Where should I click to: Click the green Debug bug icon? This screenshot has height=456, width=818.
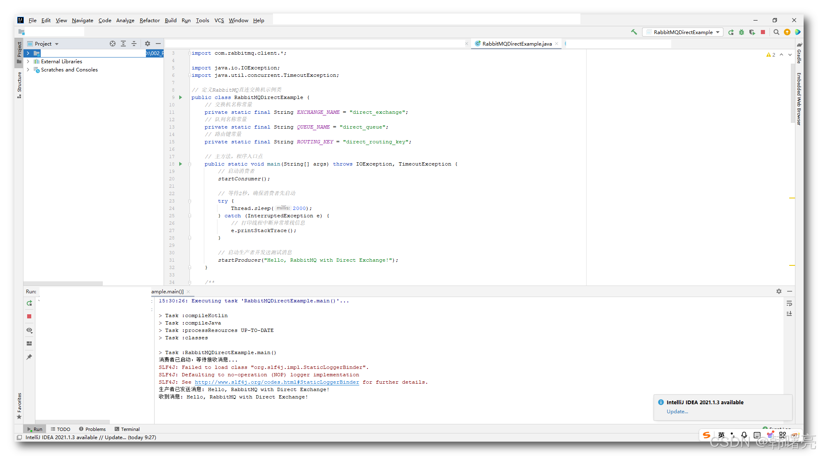(742, 32)
